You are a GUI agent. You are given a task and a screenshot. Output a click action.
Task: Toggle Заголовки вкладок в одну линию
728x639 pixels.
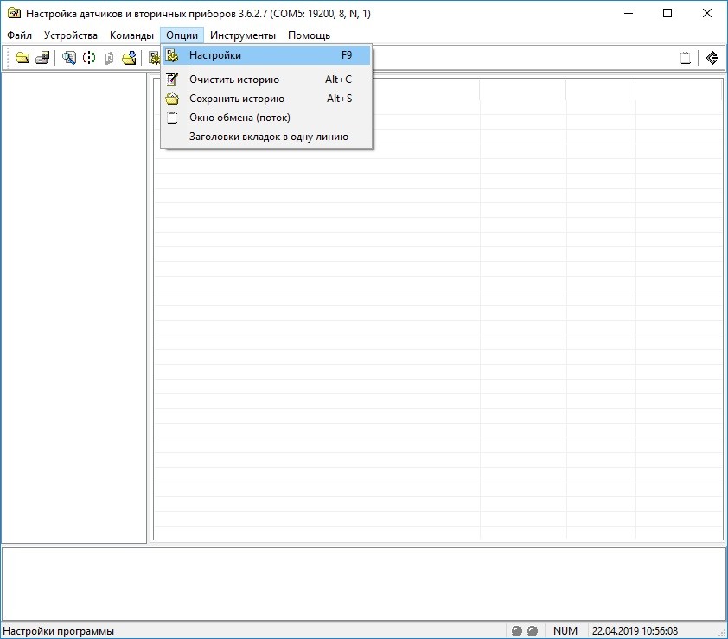coord(266,137)
